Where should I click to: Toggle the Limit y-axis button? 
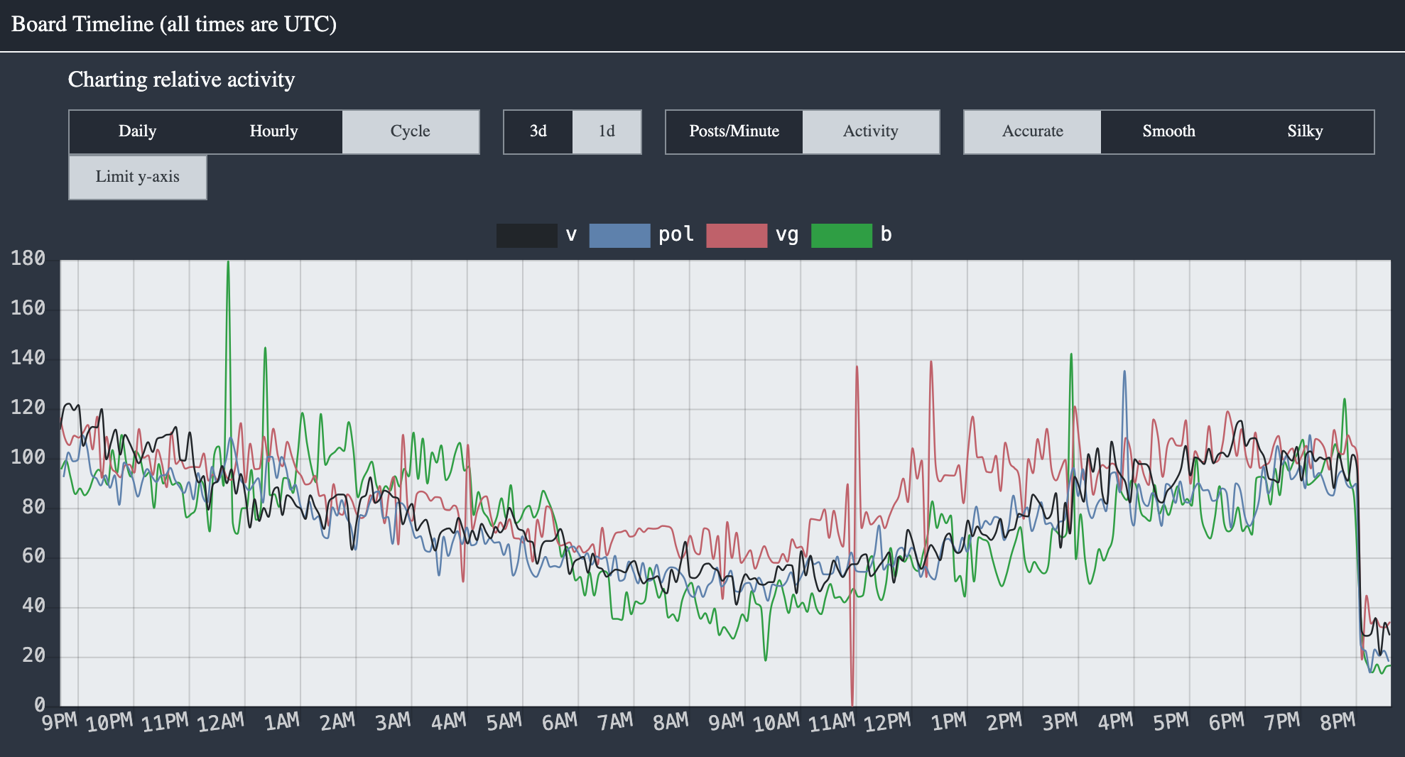pos(138,177)
